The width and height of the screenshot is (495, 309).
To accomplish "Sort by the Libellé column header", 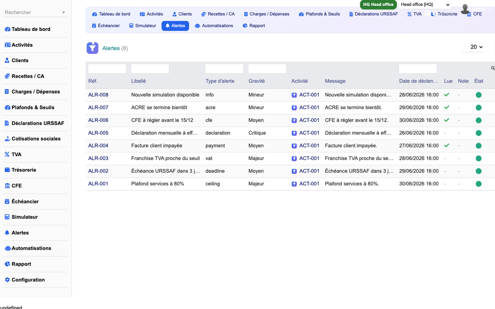I will [x=139, y=81].
